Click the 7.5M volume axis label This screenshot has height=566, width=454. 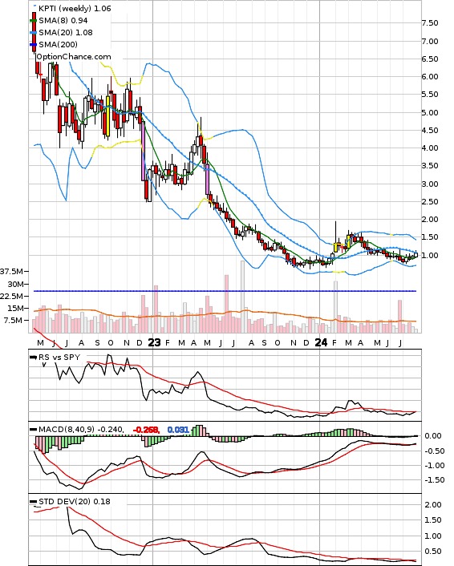tap(13, 321)
